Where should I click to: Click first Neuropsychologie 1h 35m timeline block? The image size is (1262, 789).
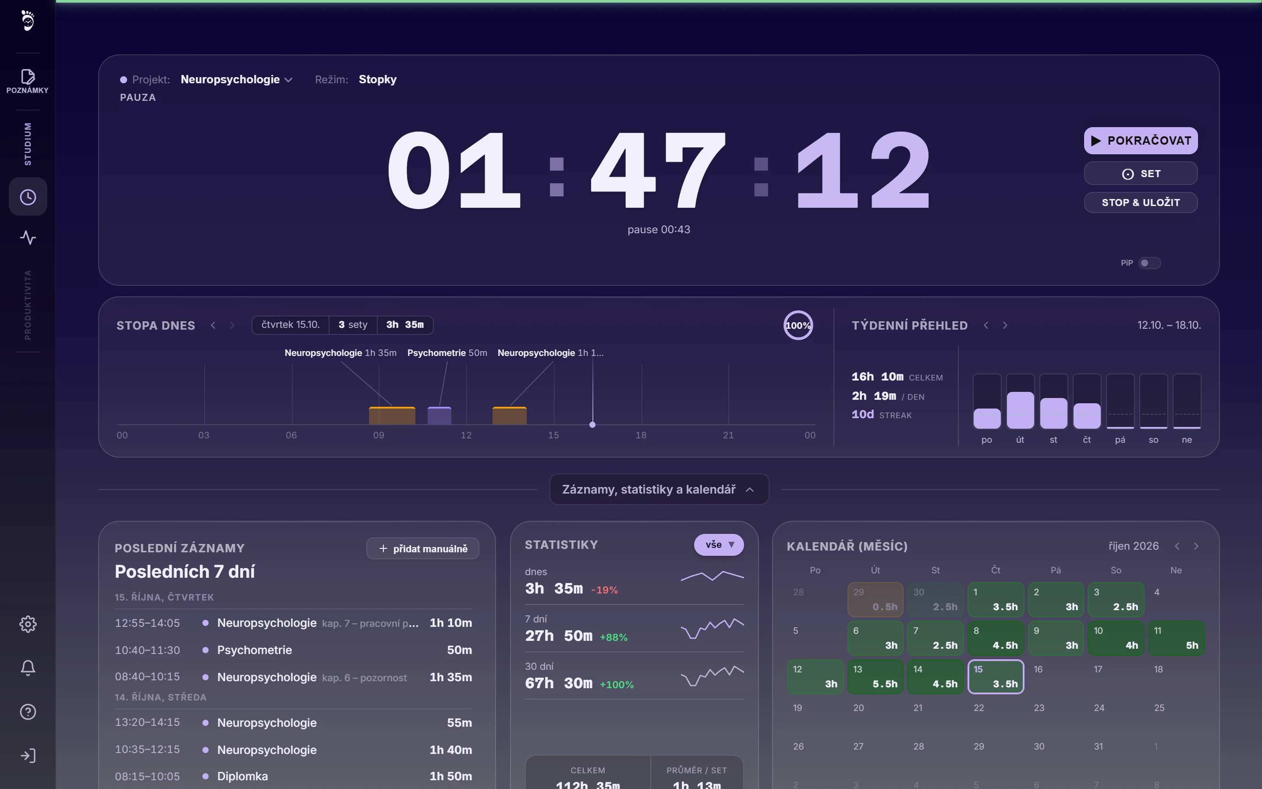392,416
